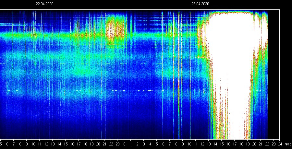Click the "час" axis unit label

(287, 144)
